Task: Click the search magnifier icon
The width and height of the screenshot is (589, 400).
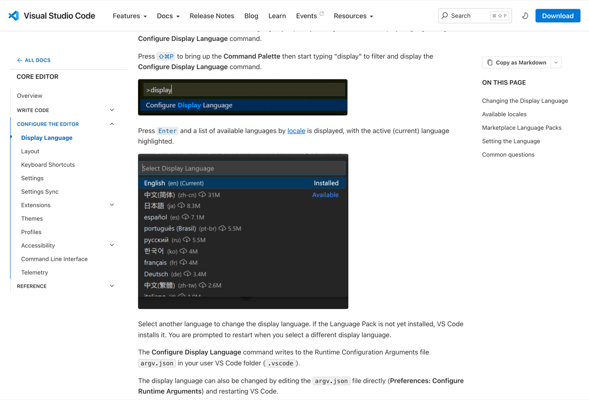Action: 444,16
